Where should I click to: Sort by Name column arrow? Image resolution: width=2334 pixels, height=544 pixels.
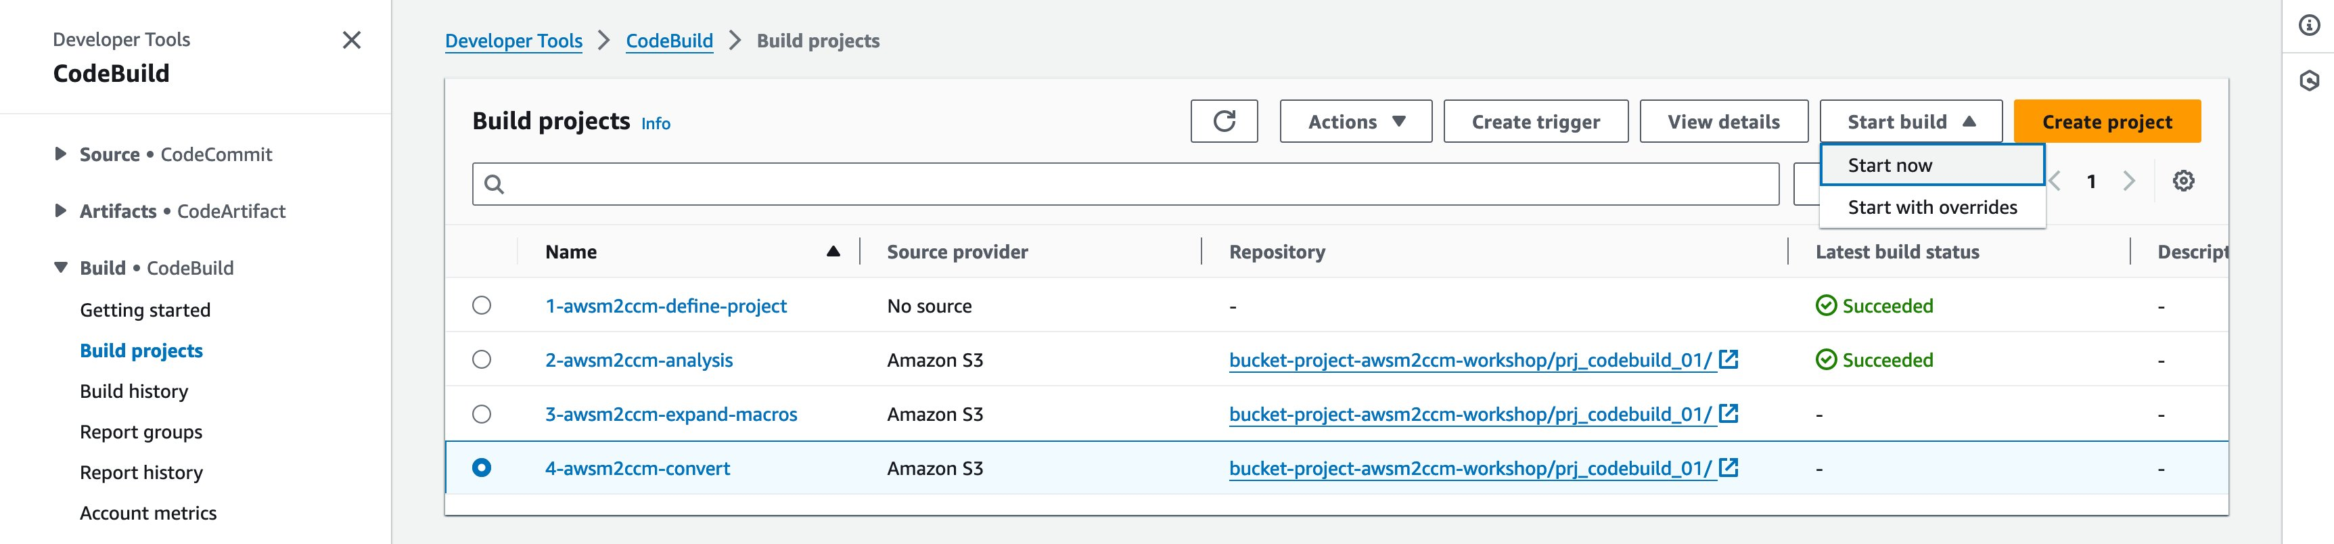point(833,252)
